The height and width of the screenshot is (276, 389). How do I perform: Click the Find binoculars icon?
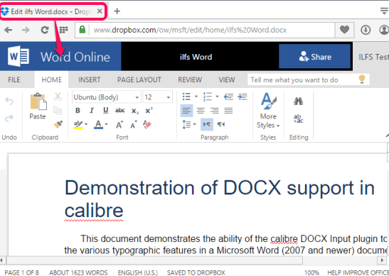point(298,101)
